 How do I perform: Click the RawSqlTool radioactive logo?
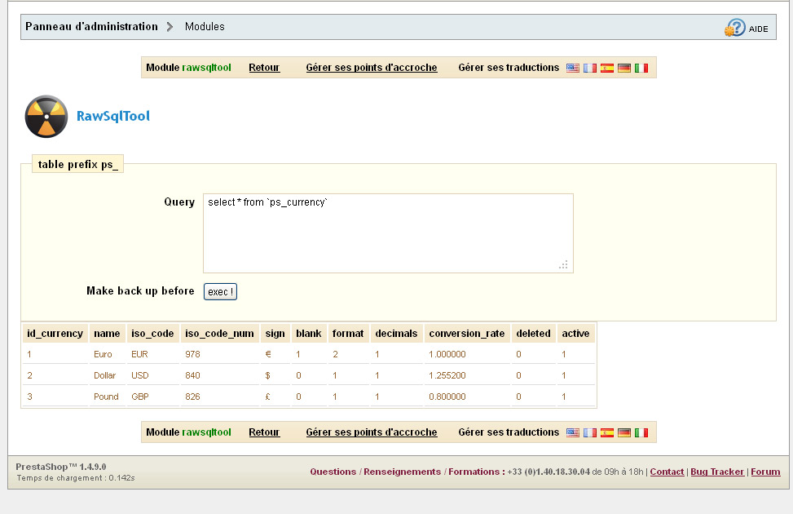coord(46,116)
